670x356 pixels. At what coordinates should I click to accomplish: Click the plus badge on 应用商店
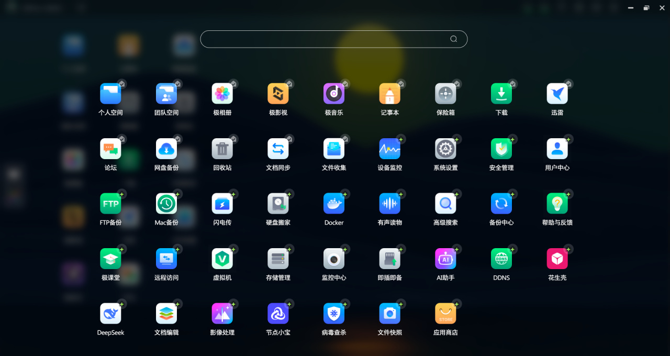tap(457, 304)
